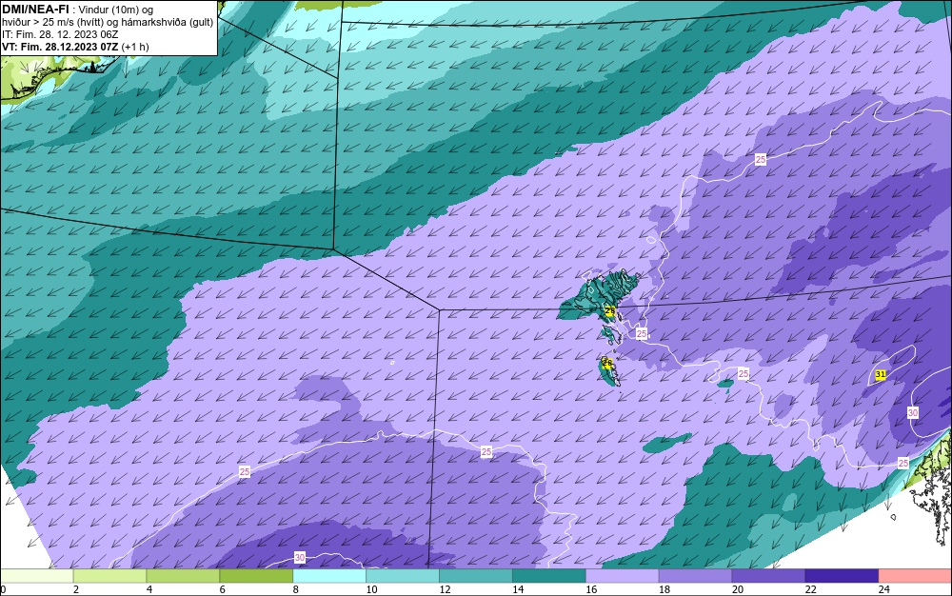This screenshot has height=596, width=952.
Task: Click the yellow '31' maximum gust marker
Action: pyautogui.click(x=881, y=374)
